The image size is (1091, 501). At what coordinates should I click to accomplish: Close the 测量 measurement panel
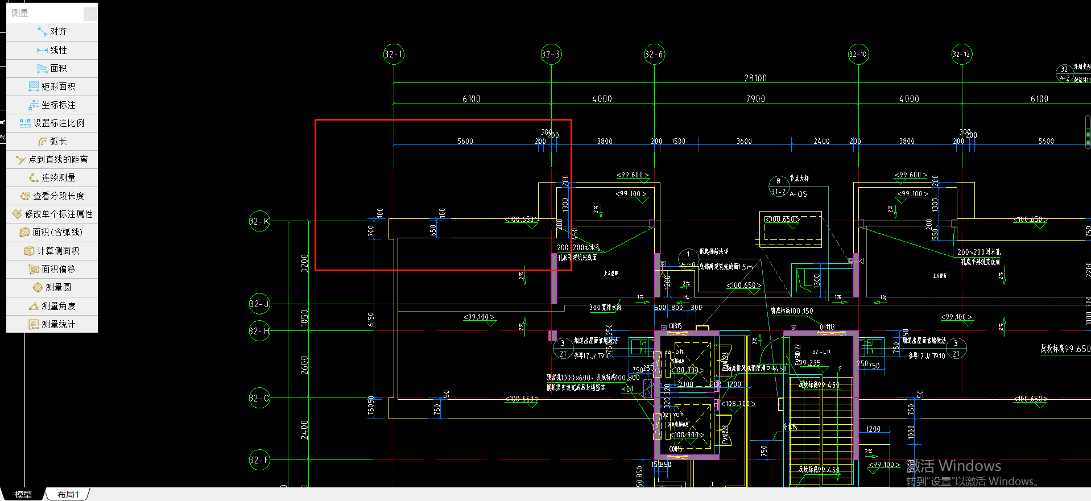(90, 14)
